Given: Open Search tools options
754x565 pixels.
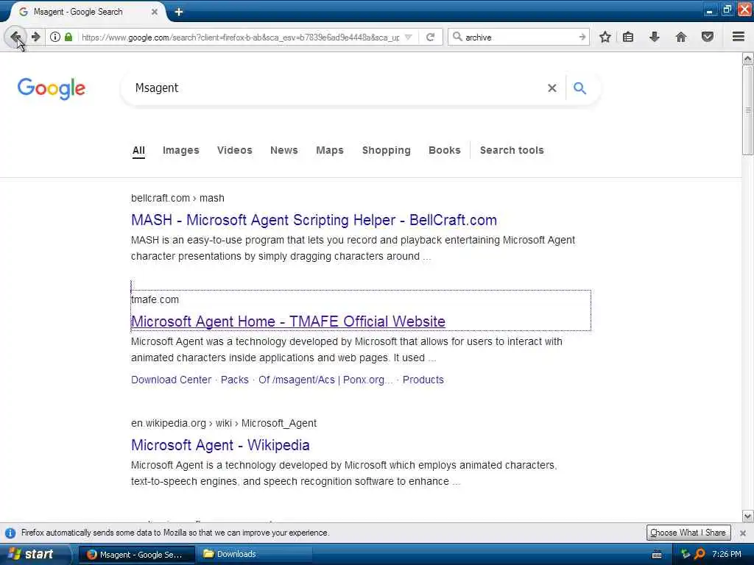Looking at the screenshot, I should coord(512,150).
